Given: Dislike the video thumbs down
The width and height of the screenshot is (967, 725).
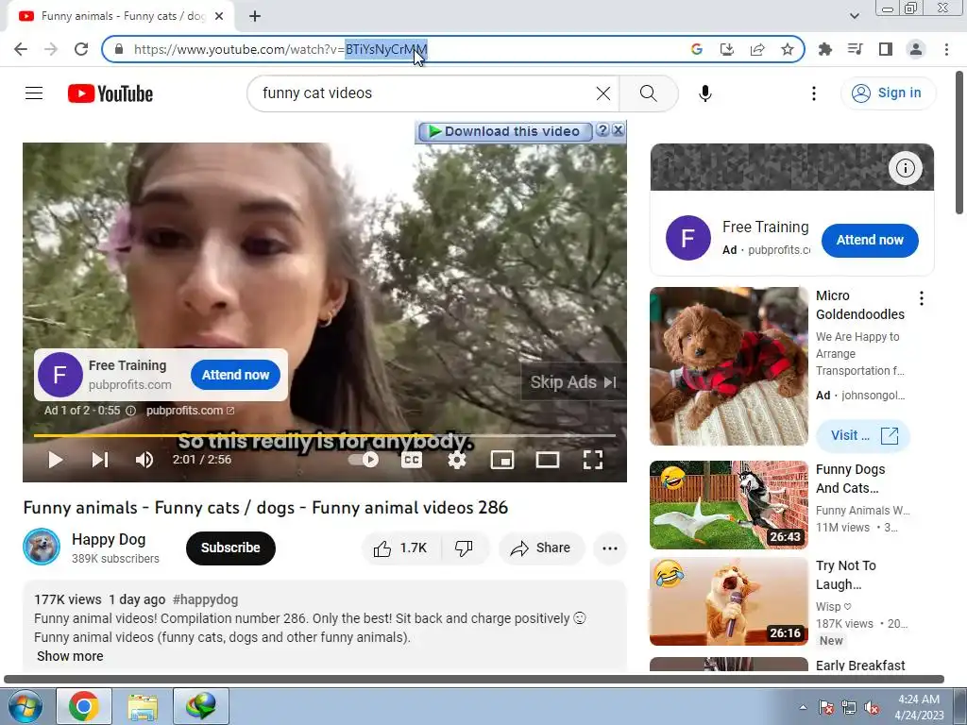Looking at the screenshot, I should point(464,548).
